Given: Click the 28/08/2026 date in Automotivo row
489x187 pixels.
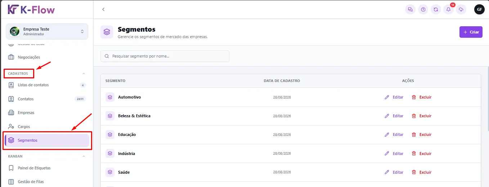Looking at the screenshot, I should point(282,97).
